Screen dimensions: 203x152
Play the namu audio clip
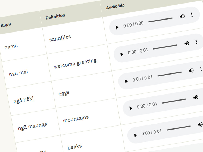point(117,27)
